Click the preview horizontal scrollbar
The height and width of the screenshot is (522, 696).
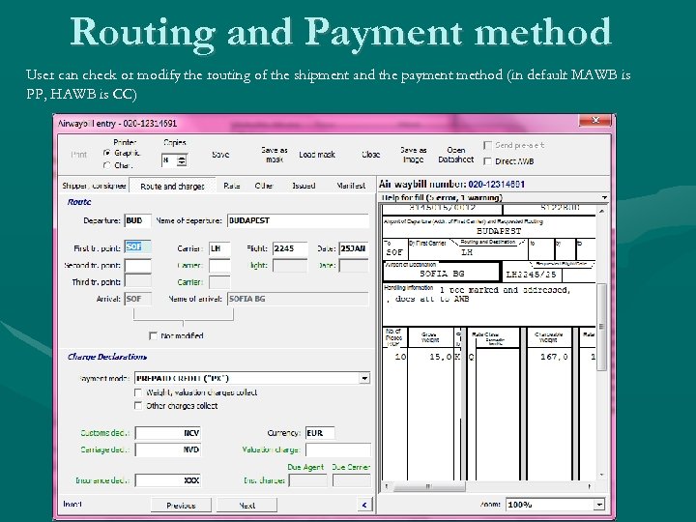(429, 486)
